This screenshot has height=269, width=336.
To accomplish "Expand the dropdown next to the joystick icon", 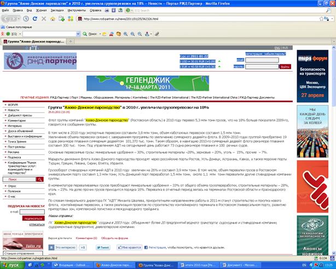I will [151, 34].
